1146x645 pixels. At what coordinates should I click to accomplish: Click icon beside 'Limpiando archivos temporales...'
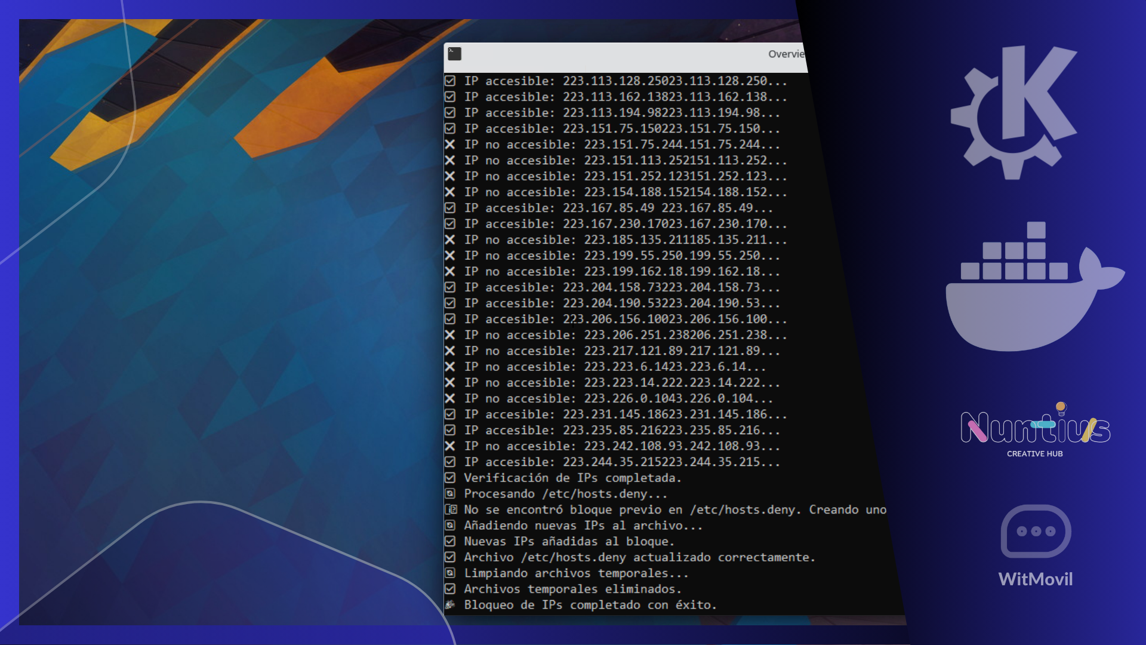[x=450, y=573]
